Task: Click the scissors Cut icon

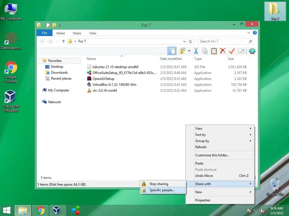Action: [x=196, y=51]
